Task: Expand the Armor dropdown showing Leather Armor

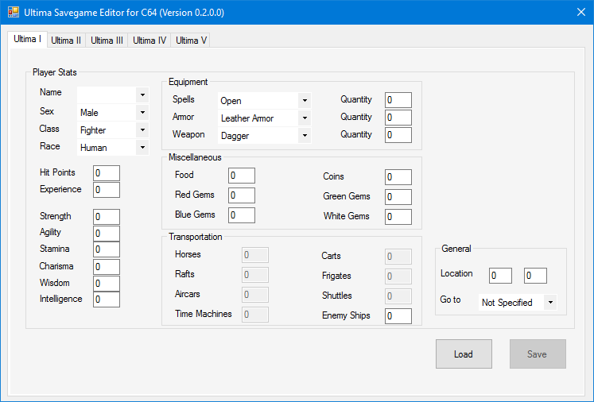Action: pos(265,118)
